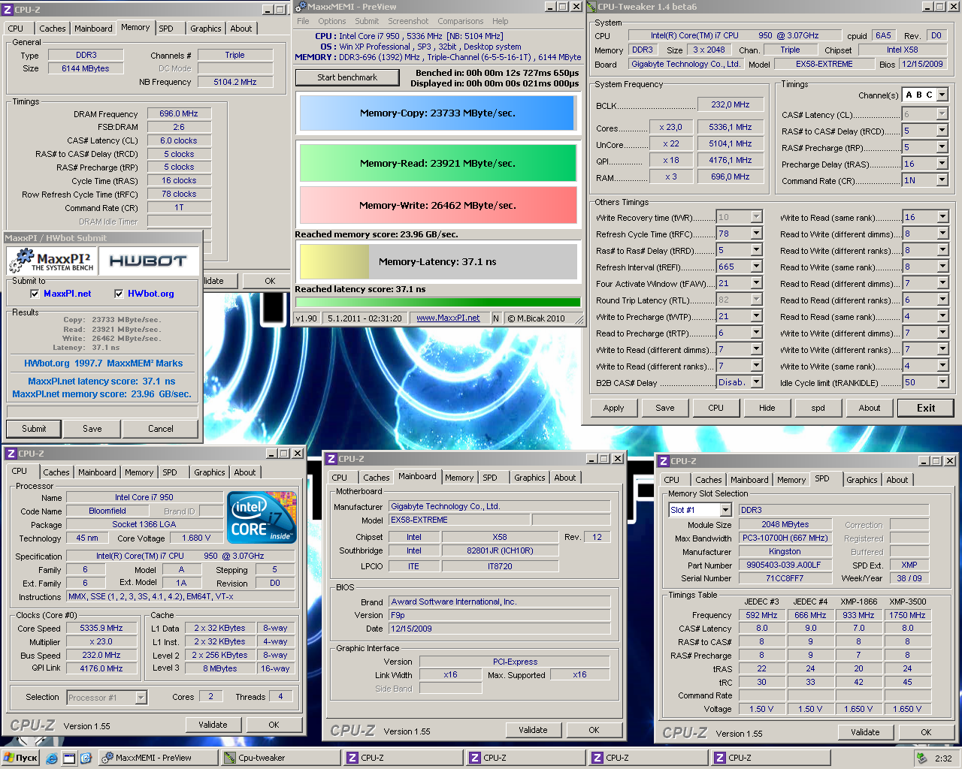Open the Help menu in MaxxMEMI
The width and height of the screenshot is (962, 769).
point(500,21)
